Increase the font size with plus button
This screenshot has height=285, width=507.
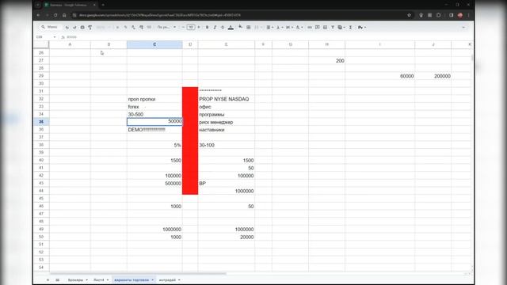pyautogui.click(x=199, y=28)
